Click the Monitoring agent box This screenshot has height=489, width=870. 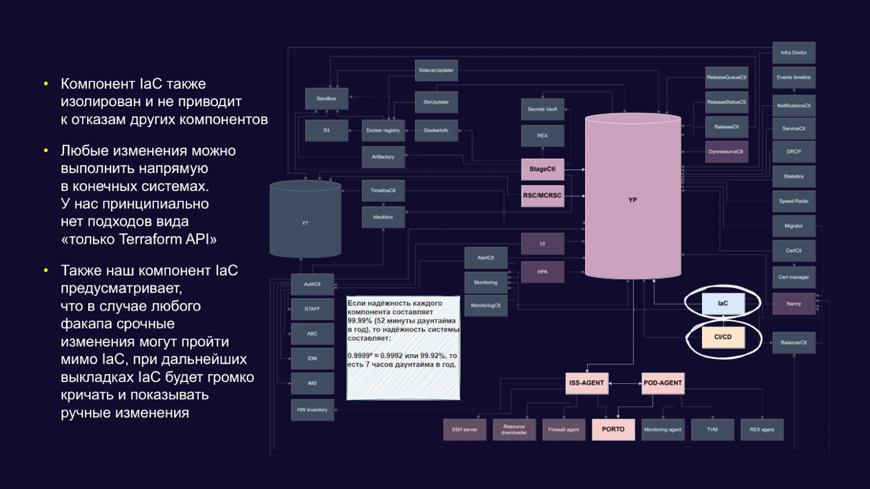[663, 430]
